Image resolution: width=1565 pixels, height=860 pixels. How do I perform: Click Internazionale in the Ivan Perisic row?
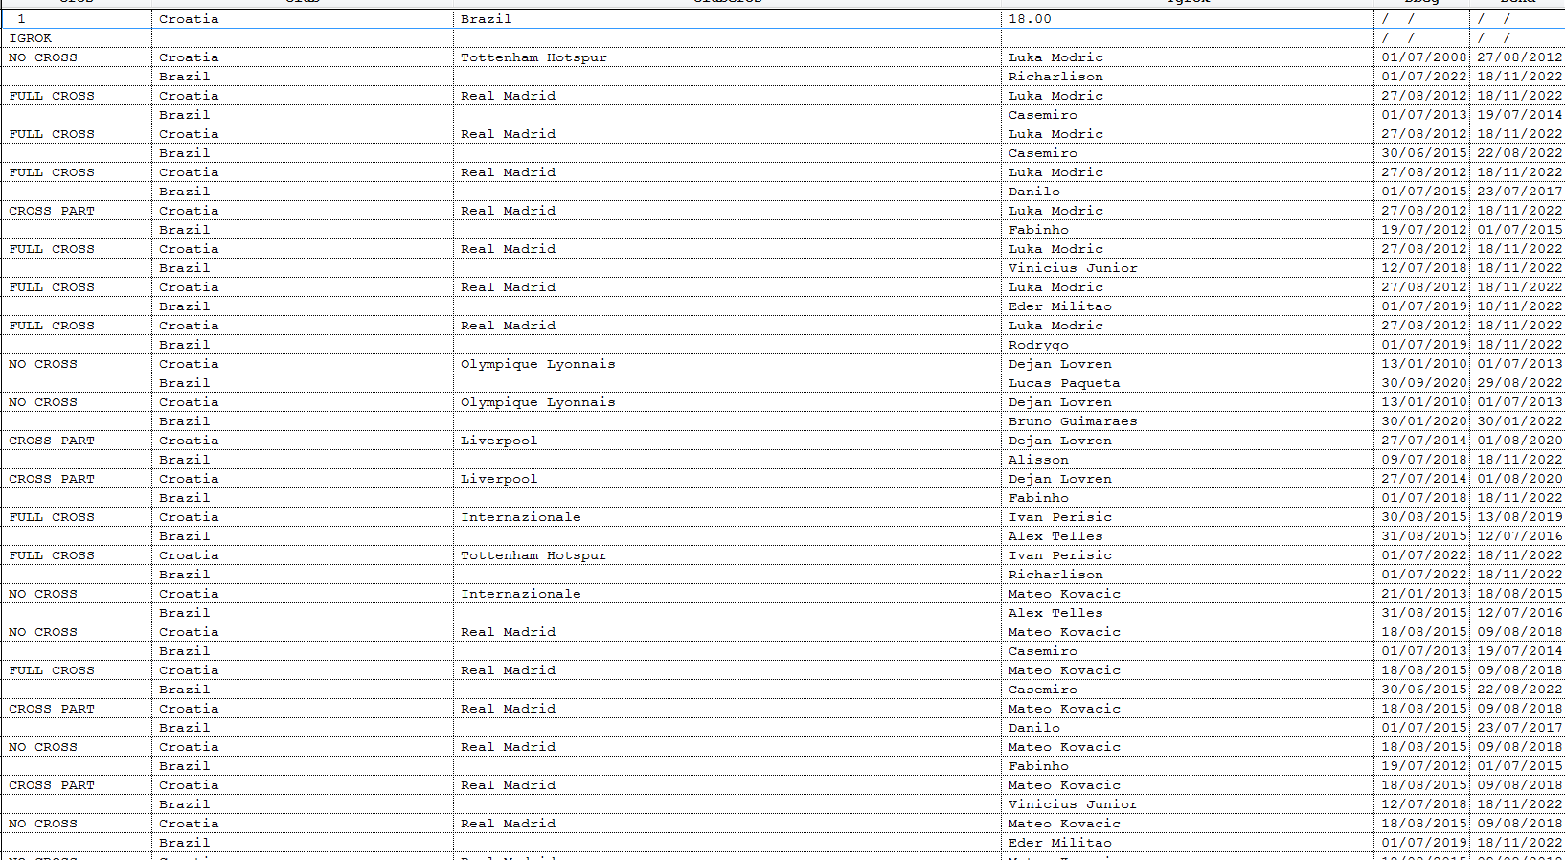point(521,517)
